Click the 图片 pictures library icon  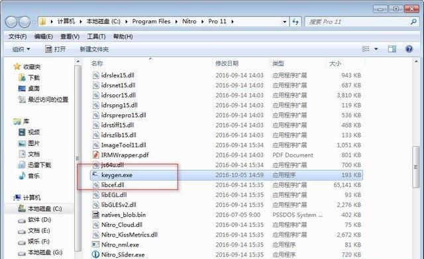(x=22, y=143)
